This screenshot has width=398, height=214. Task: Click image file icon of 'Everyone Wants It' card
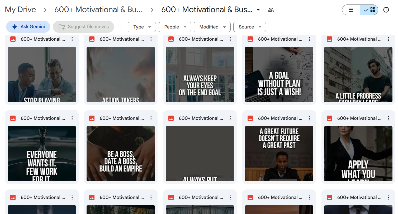13,118
